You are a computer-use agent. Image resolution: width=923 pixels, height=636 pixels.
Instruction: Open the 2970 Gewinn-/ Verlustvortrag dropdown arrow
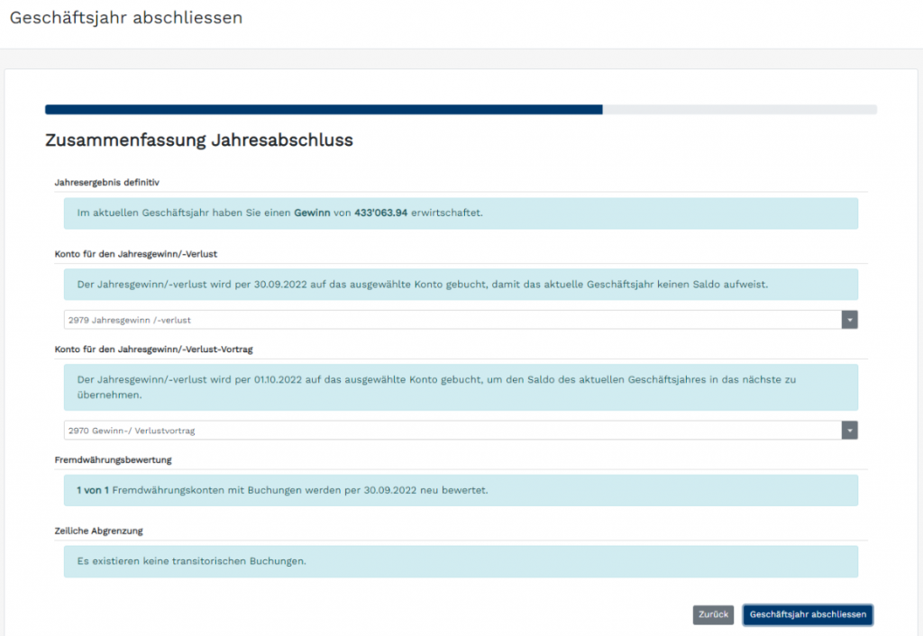pos(849,430)
